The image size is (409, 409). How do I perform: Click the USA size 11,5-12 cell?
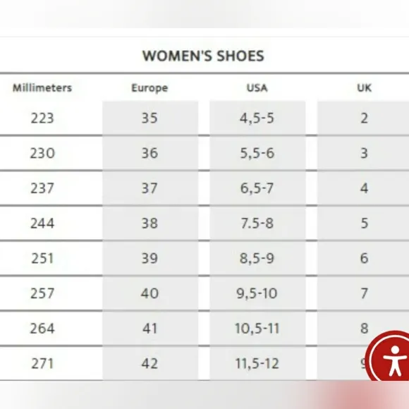pyautogui.click(x=257, y=363)
